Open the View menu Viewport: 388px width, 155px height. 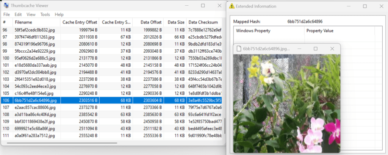31,14
